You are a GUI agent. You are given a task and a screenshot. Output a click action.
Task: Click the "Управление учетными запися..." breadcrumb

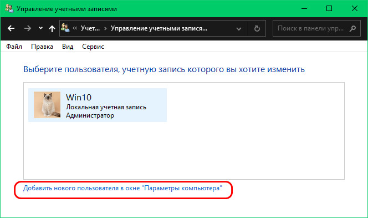tap(159, 28)
